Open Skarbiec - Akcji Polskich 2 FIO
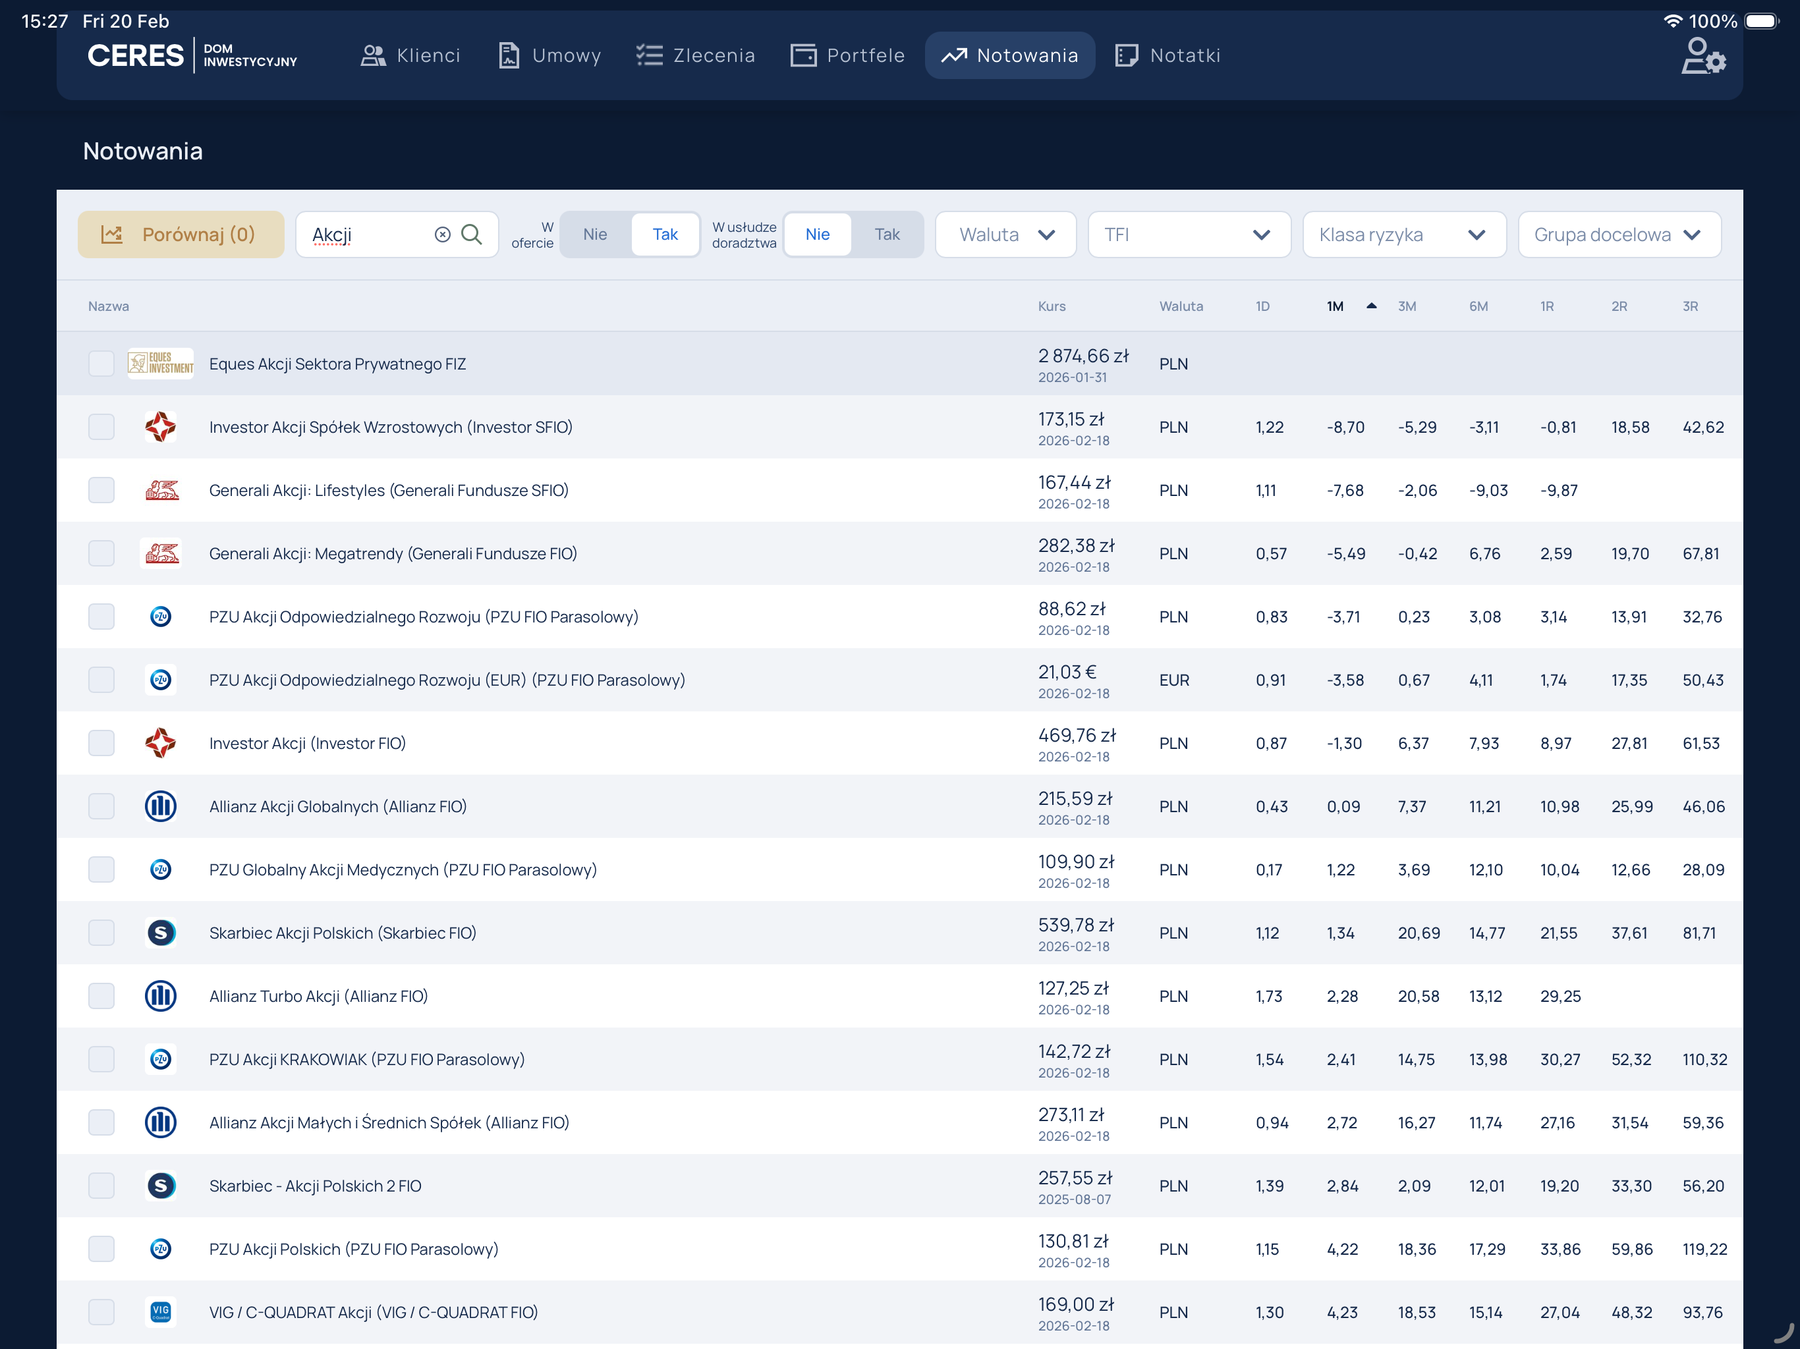 (x=315, y=1186)
